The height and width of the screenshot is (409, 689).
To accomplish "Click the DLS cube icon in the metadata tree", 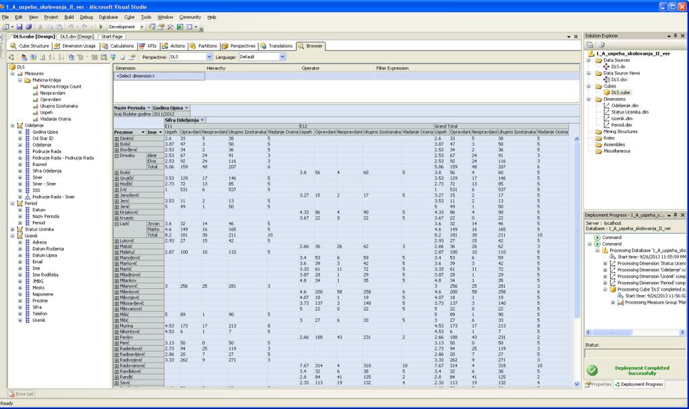I will point(12,67).
